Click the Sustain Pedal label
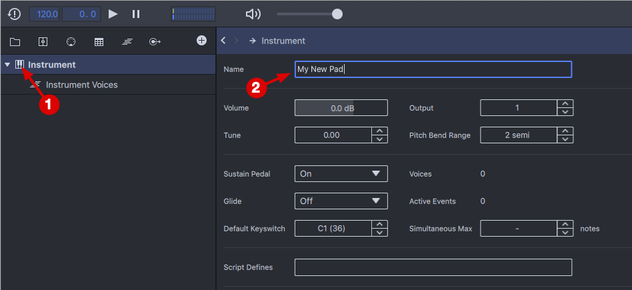632x290 pixels. pos(247,174)
